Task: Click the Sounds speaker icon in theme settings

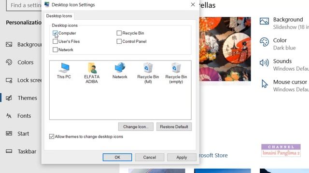Action: tap(264, 63)
